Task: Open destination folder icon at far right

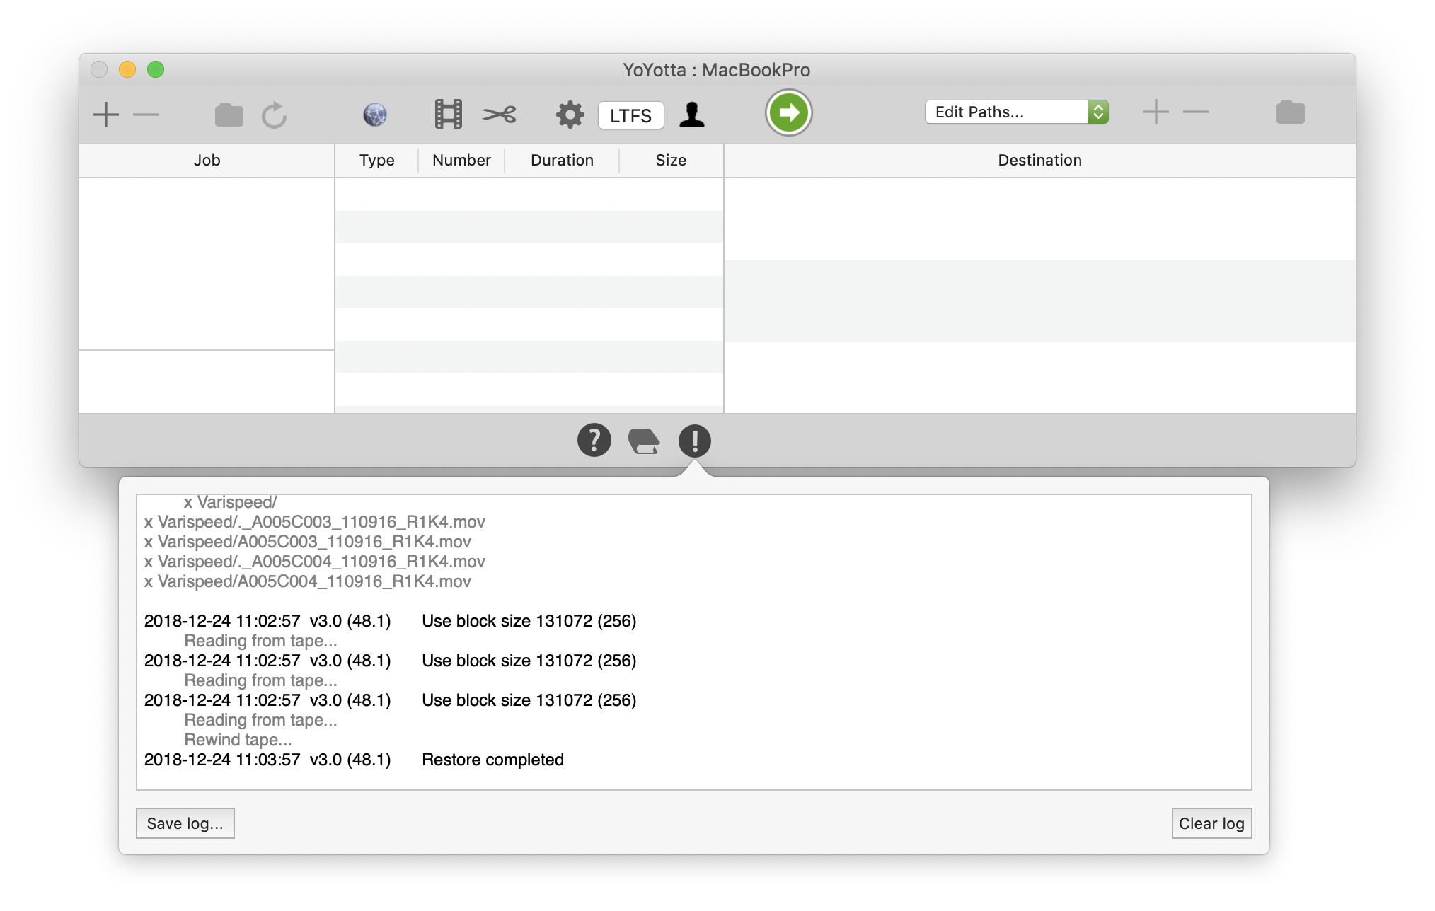Action: 1290,112
